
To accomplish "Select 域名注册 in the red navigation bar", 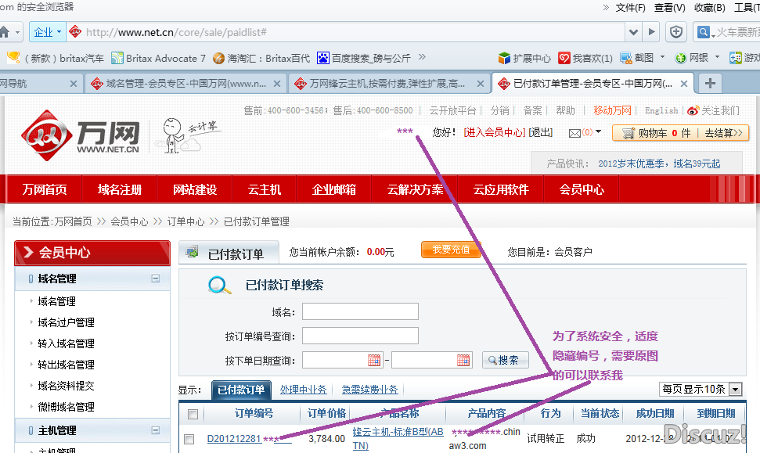I will tap(120, 189).
